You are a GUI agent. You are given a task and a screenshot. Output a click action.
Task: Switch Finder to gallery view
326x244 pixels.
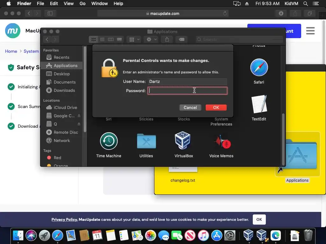pos(119,39)
